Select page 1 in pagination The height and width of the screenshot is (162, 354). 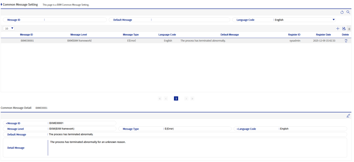click(176, 99)
